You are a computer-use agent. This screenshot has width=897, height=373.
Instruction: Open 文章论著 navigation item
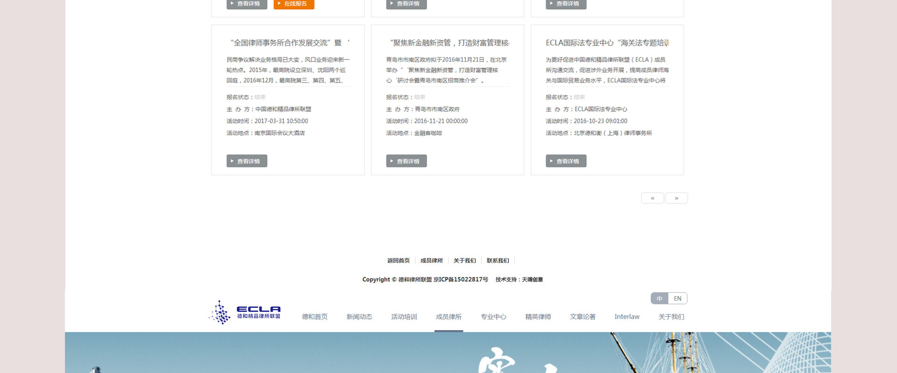[x=583, y=317]
